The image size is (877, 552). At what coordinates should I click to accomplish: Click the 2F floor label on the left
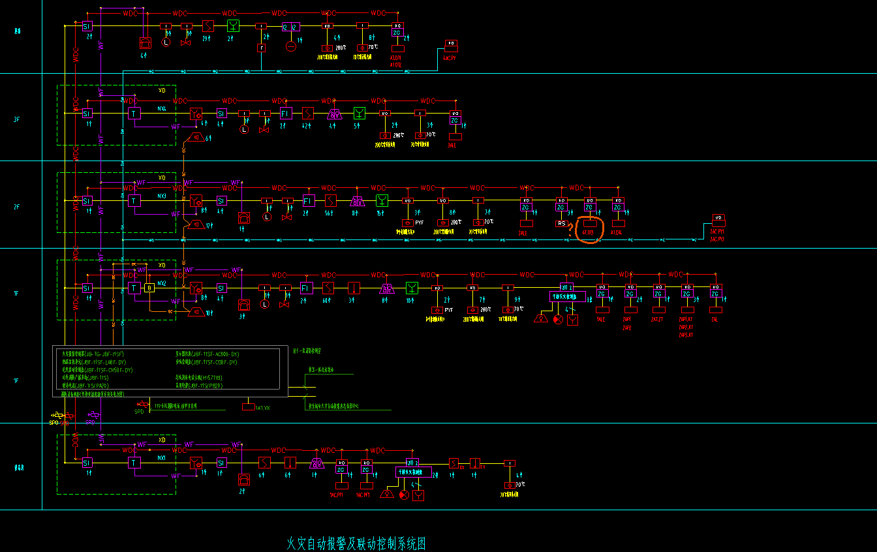click(x=18, y=207)
